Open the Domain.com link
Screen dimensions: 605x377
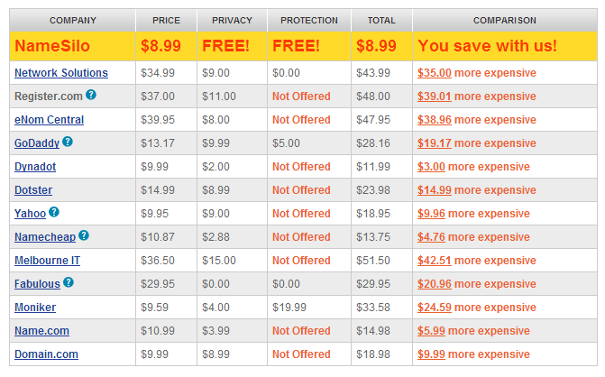coord(46,354)
